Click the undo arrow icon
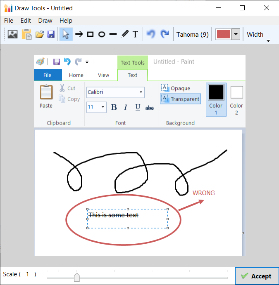The height and width of the screenshot is (285, 279). point(151,35)
